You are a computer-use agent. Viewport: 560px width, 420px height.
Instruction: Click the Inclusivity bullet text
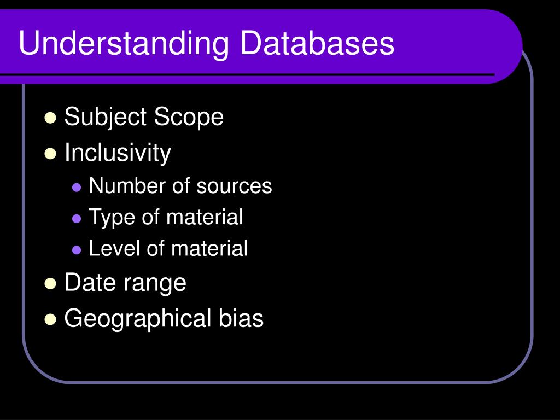tap(118, 153)
